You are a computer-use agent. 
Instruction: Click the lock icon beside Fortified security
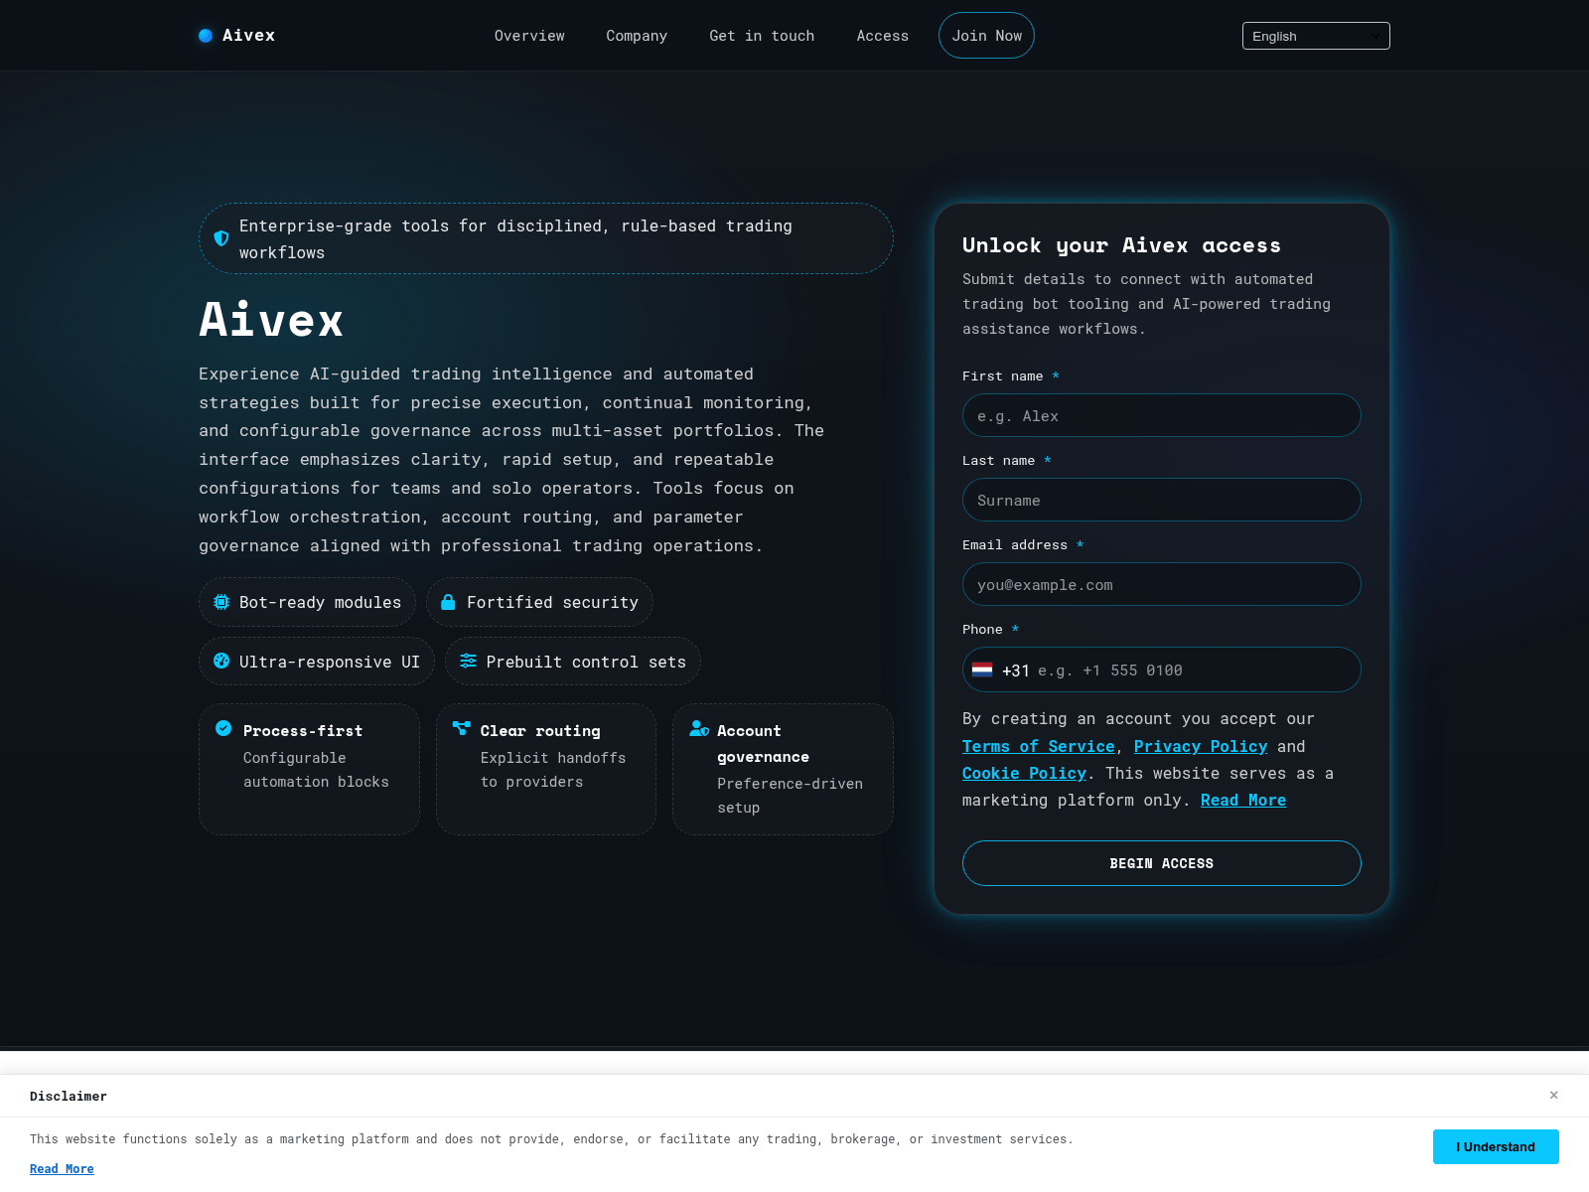[448, 602]
